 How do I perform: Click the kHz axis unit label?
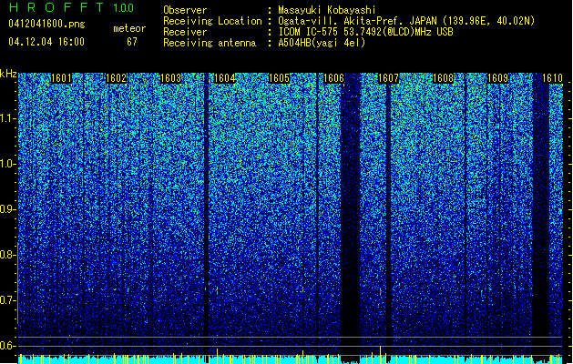[x=8, y=74]
